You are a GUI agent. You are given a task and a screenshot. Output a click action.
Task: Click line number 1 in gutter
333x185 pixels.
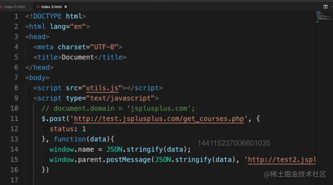16,16
